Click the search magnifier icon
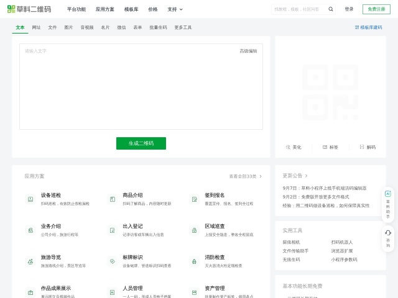 click(x=330, y=9)
